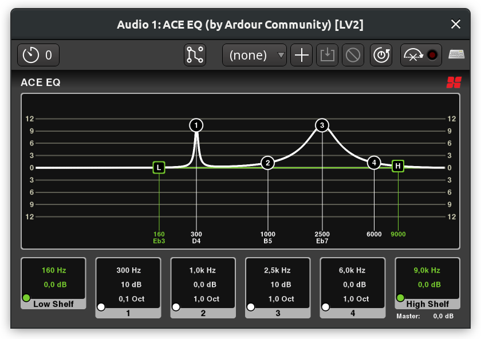Click band 3's 10 dB gain value

click(x=281, y=285)
